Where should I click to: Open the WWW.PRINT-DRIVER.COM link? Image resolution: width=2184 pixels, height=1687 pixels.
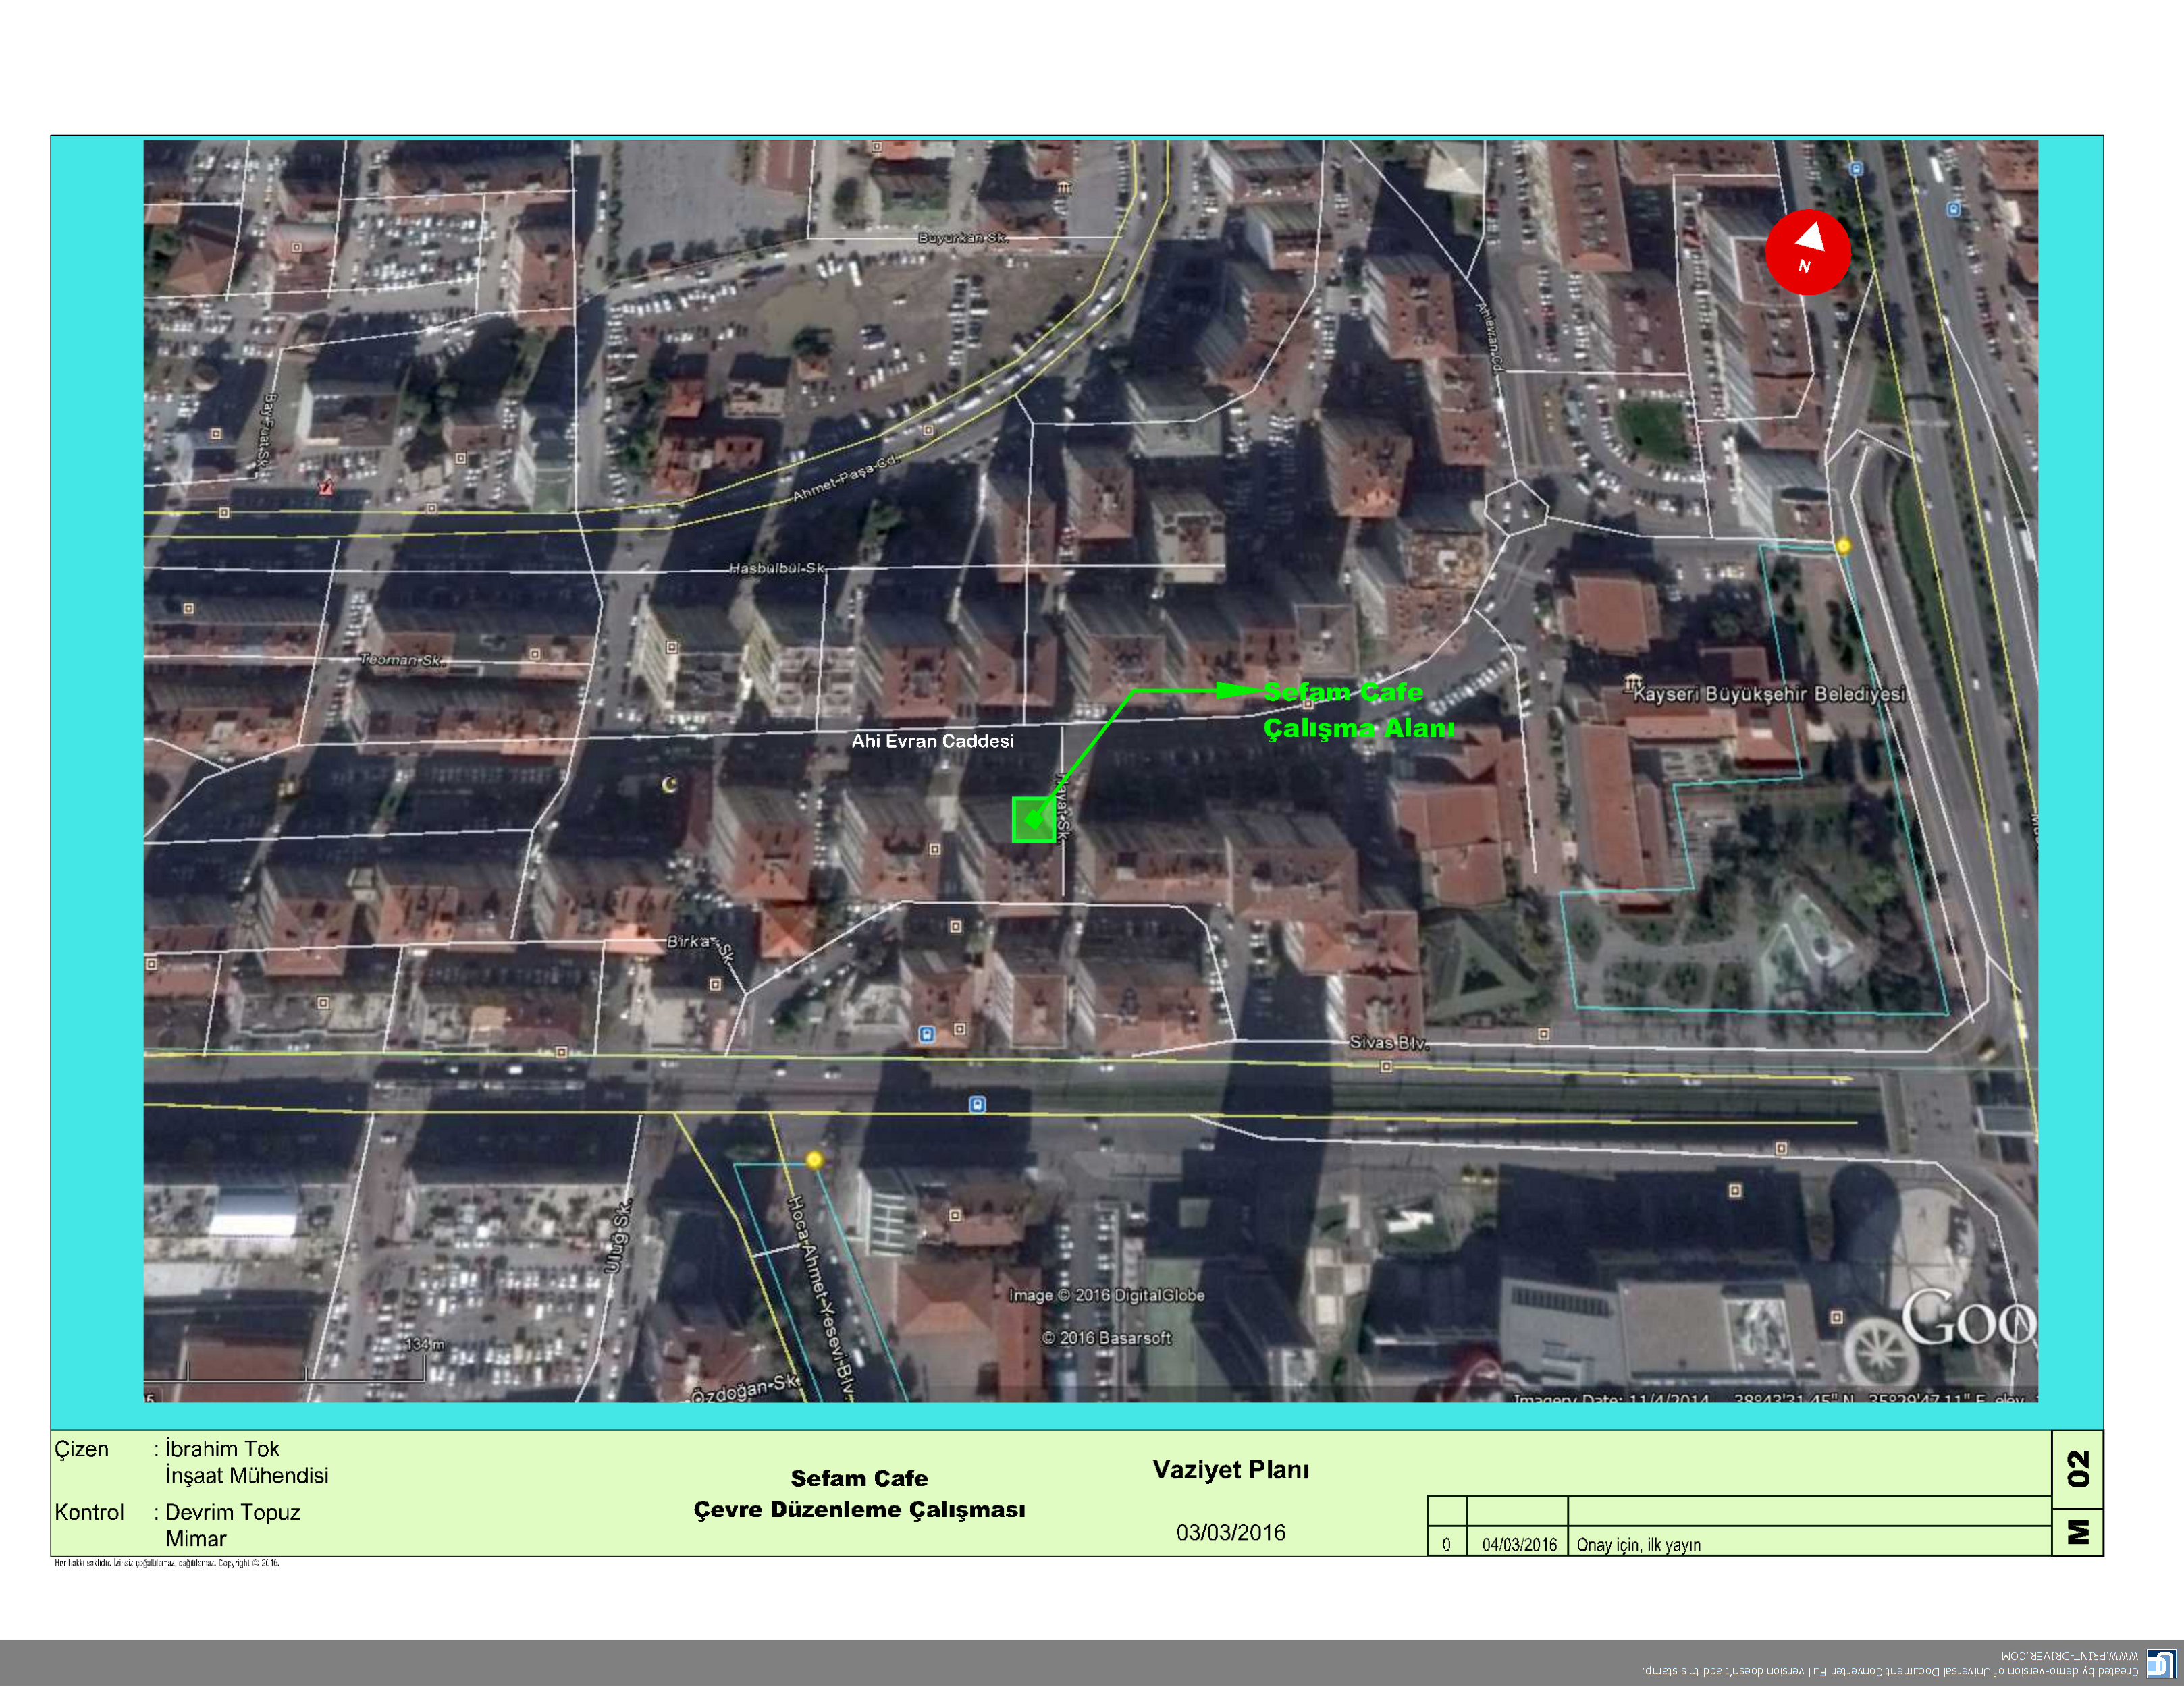[2069, 1656]
